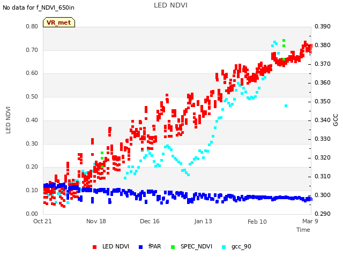Click the 0.80 left axis value

tap(32, 26)
